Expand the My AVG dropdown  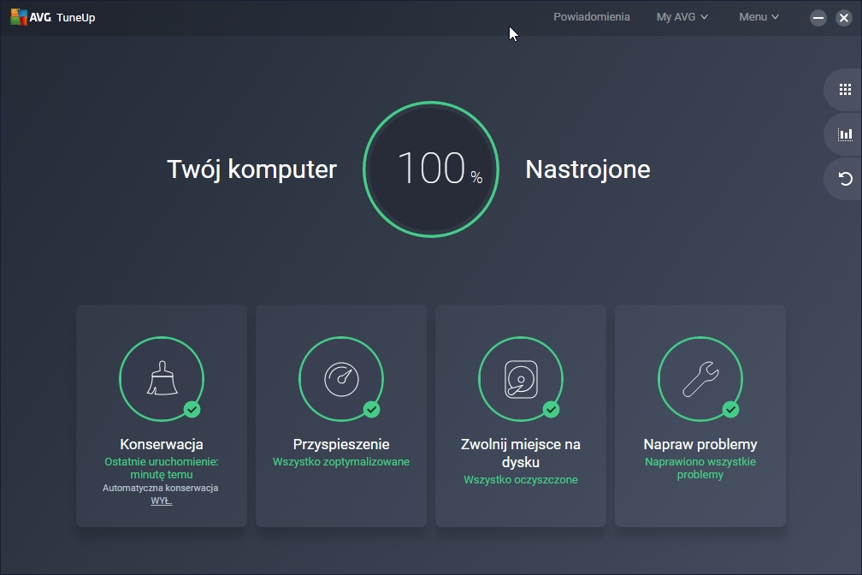click(x=682, y=17)
